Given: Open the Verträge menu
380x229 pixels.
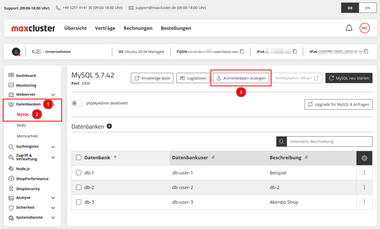Looking at the screenshot, I should point(105,28).
